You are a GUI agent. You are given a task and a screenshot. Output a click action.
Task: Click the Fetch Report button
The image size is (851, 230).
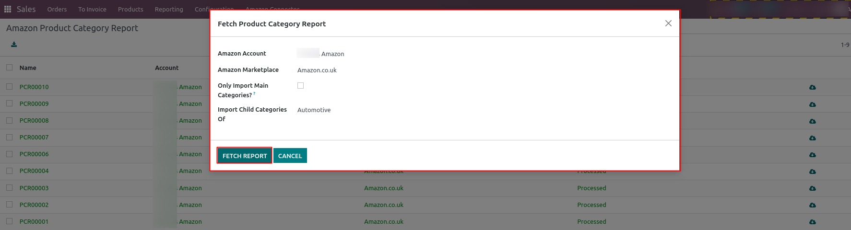(x=245, y=156)
